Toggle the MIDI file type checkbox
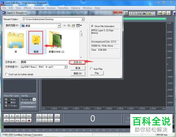Viewport: 176px width, 137px height. 6,102
